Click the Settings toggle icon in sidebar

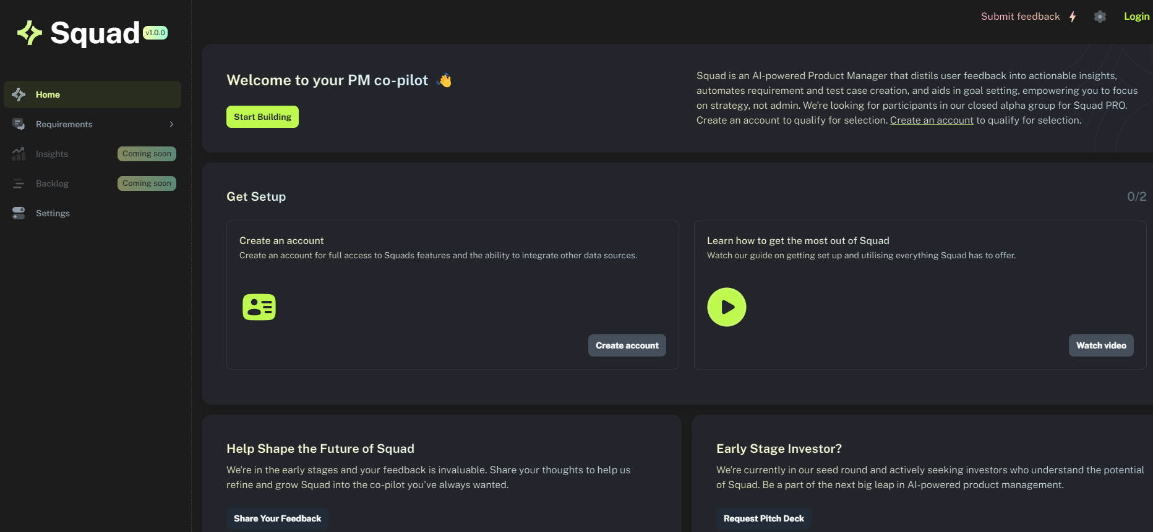(x=19, y=213)
